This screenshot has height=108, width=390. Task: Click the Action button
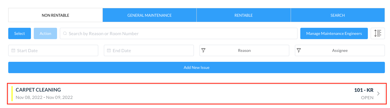coord(45,33)
